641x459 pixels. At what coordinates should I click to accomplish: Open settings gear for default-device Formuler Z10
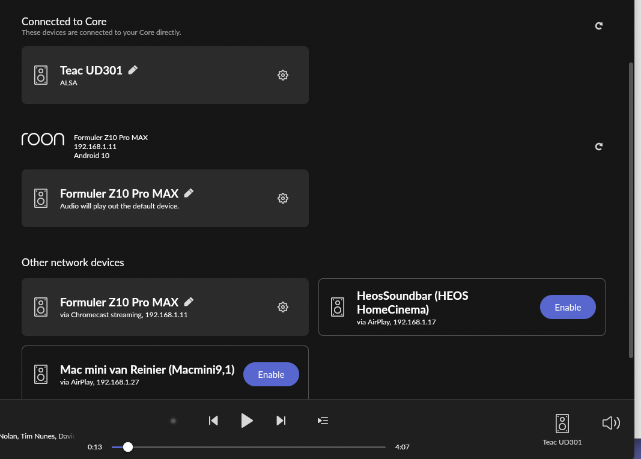coord(283,198)
